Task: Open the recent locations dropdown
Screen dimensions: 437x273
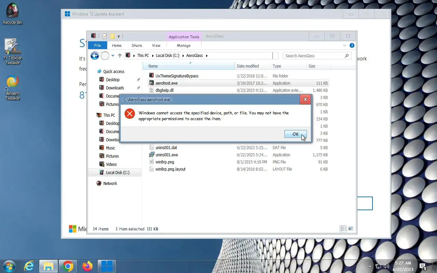Action: [x=113, y=56]
